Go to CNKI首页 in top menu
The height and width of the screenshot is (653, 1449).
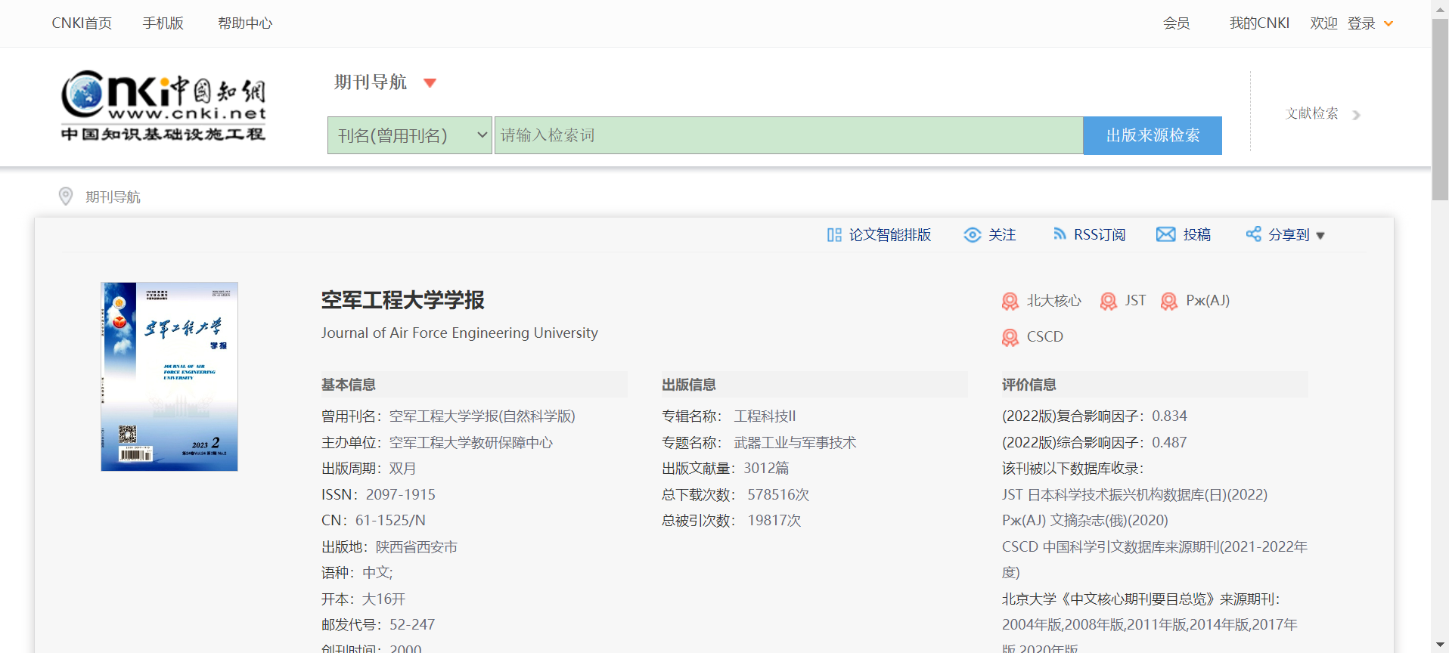(82, 23)
